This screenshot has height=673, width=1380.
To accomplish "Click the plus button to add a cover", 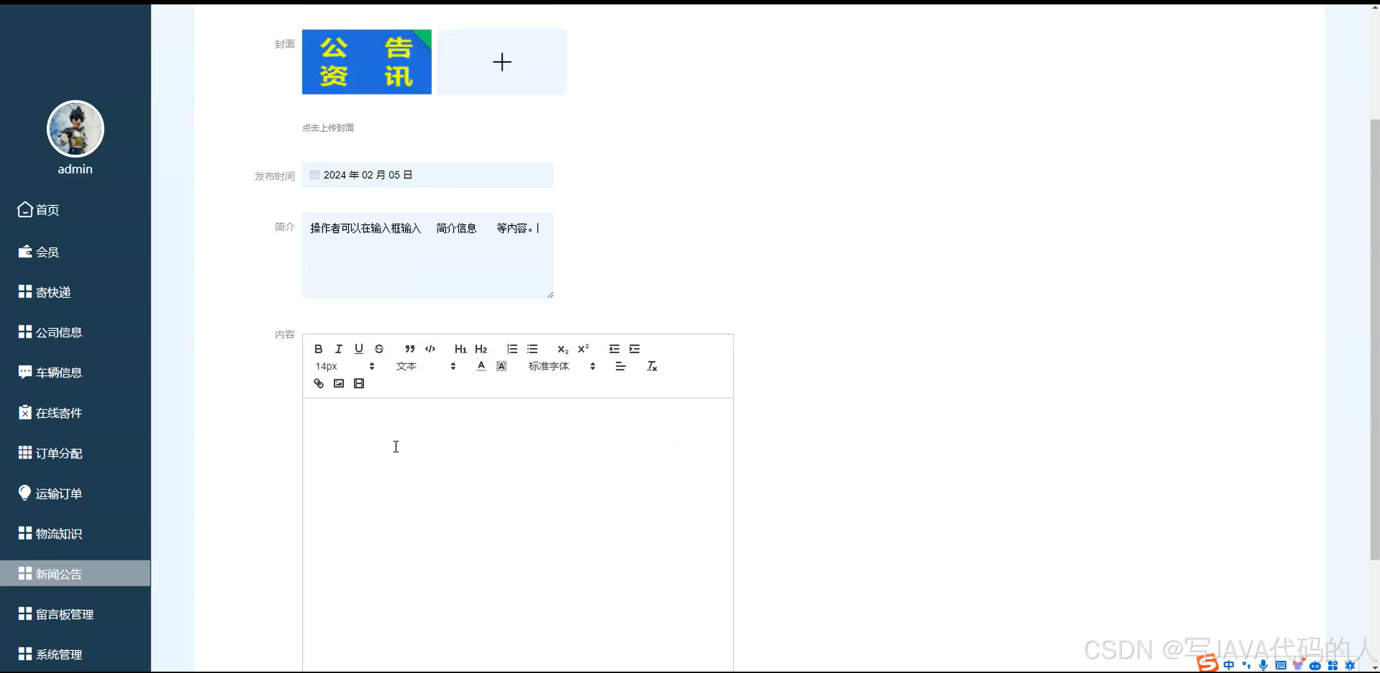I will point(502,62).
